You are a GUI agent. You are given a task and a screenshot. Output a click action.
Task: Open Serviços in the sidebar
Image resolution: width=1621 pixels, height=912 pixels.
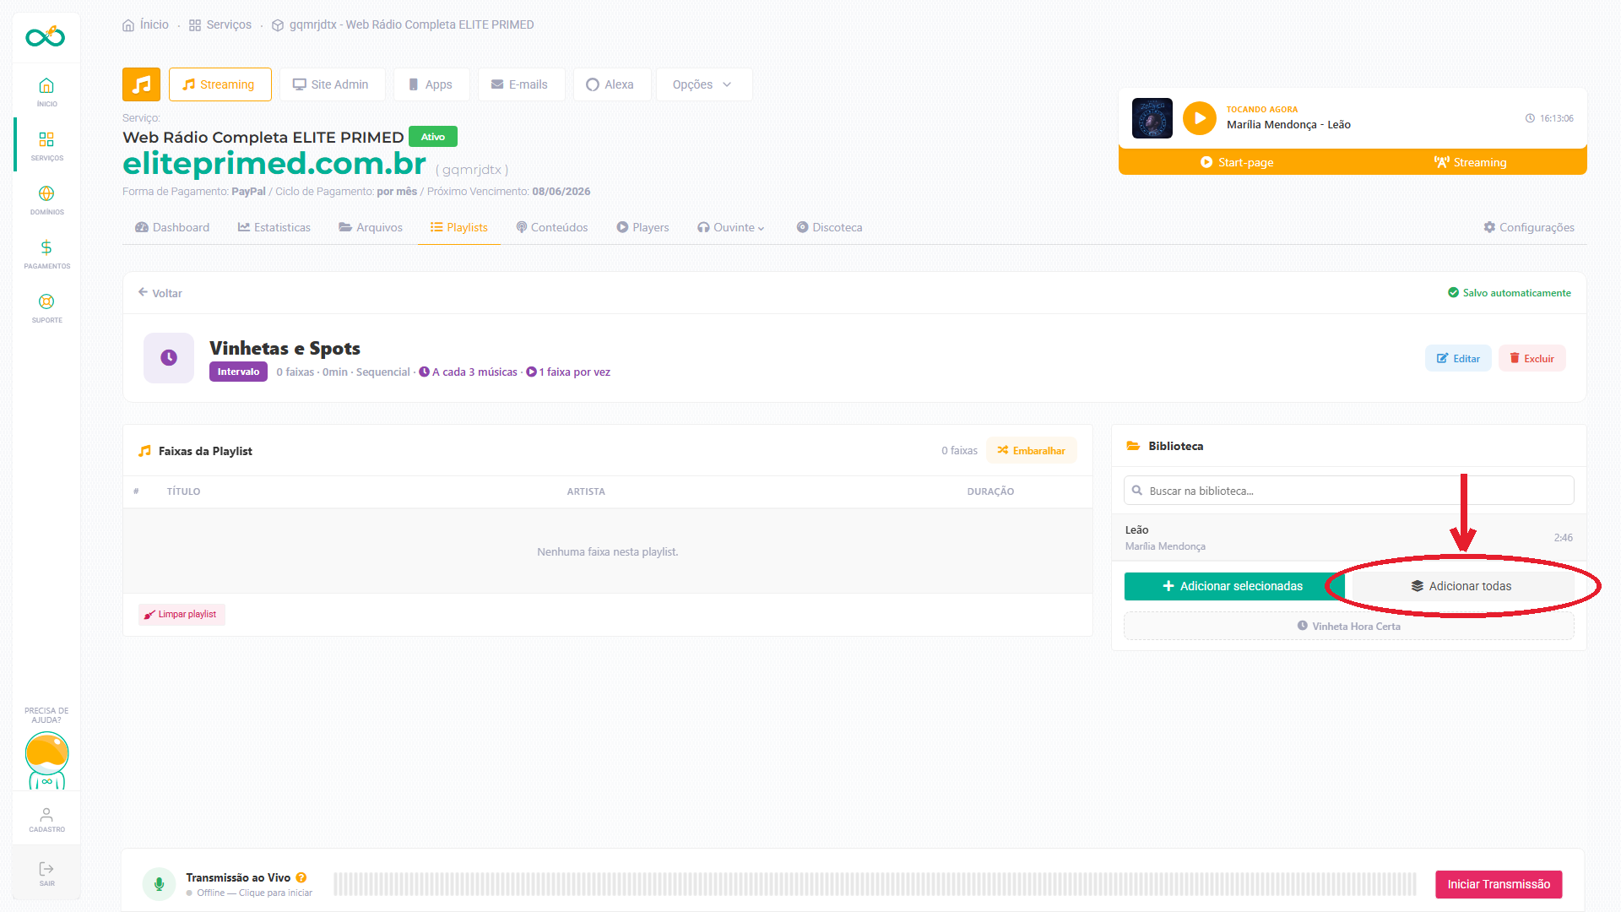46,145
